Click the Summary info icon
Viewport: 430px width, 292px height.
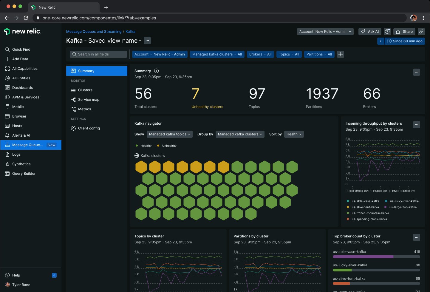[x=157, y=71]
